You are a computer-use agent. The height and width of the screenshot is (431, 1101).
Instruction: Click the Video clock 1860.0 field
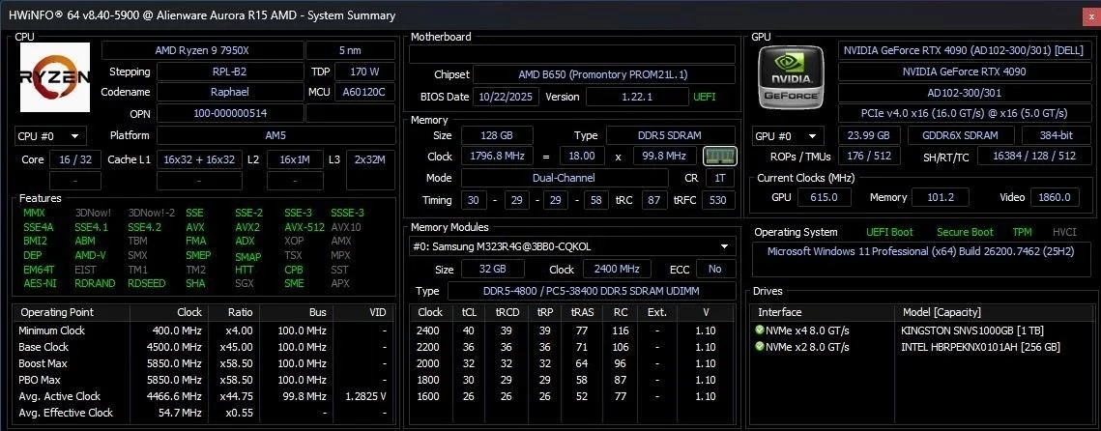(1056, 198)
